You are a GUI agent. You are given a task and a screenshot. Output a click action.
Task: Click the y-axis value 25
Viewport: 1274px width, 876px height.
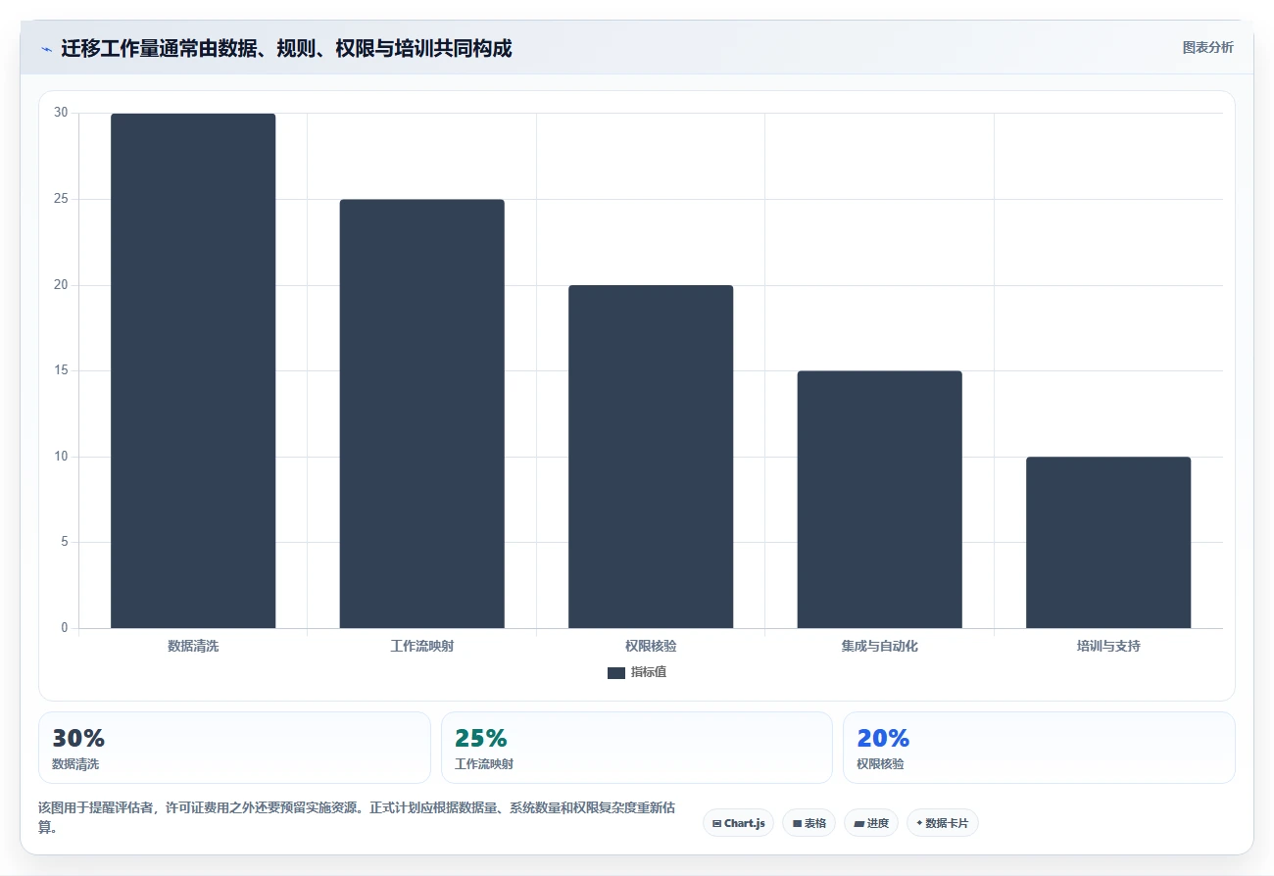tap(61, 199)
